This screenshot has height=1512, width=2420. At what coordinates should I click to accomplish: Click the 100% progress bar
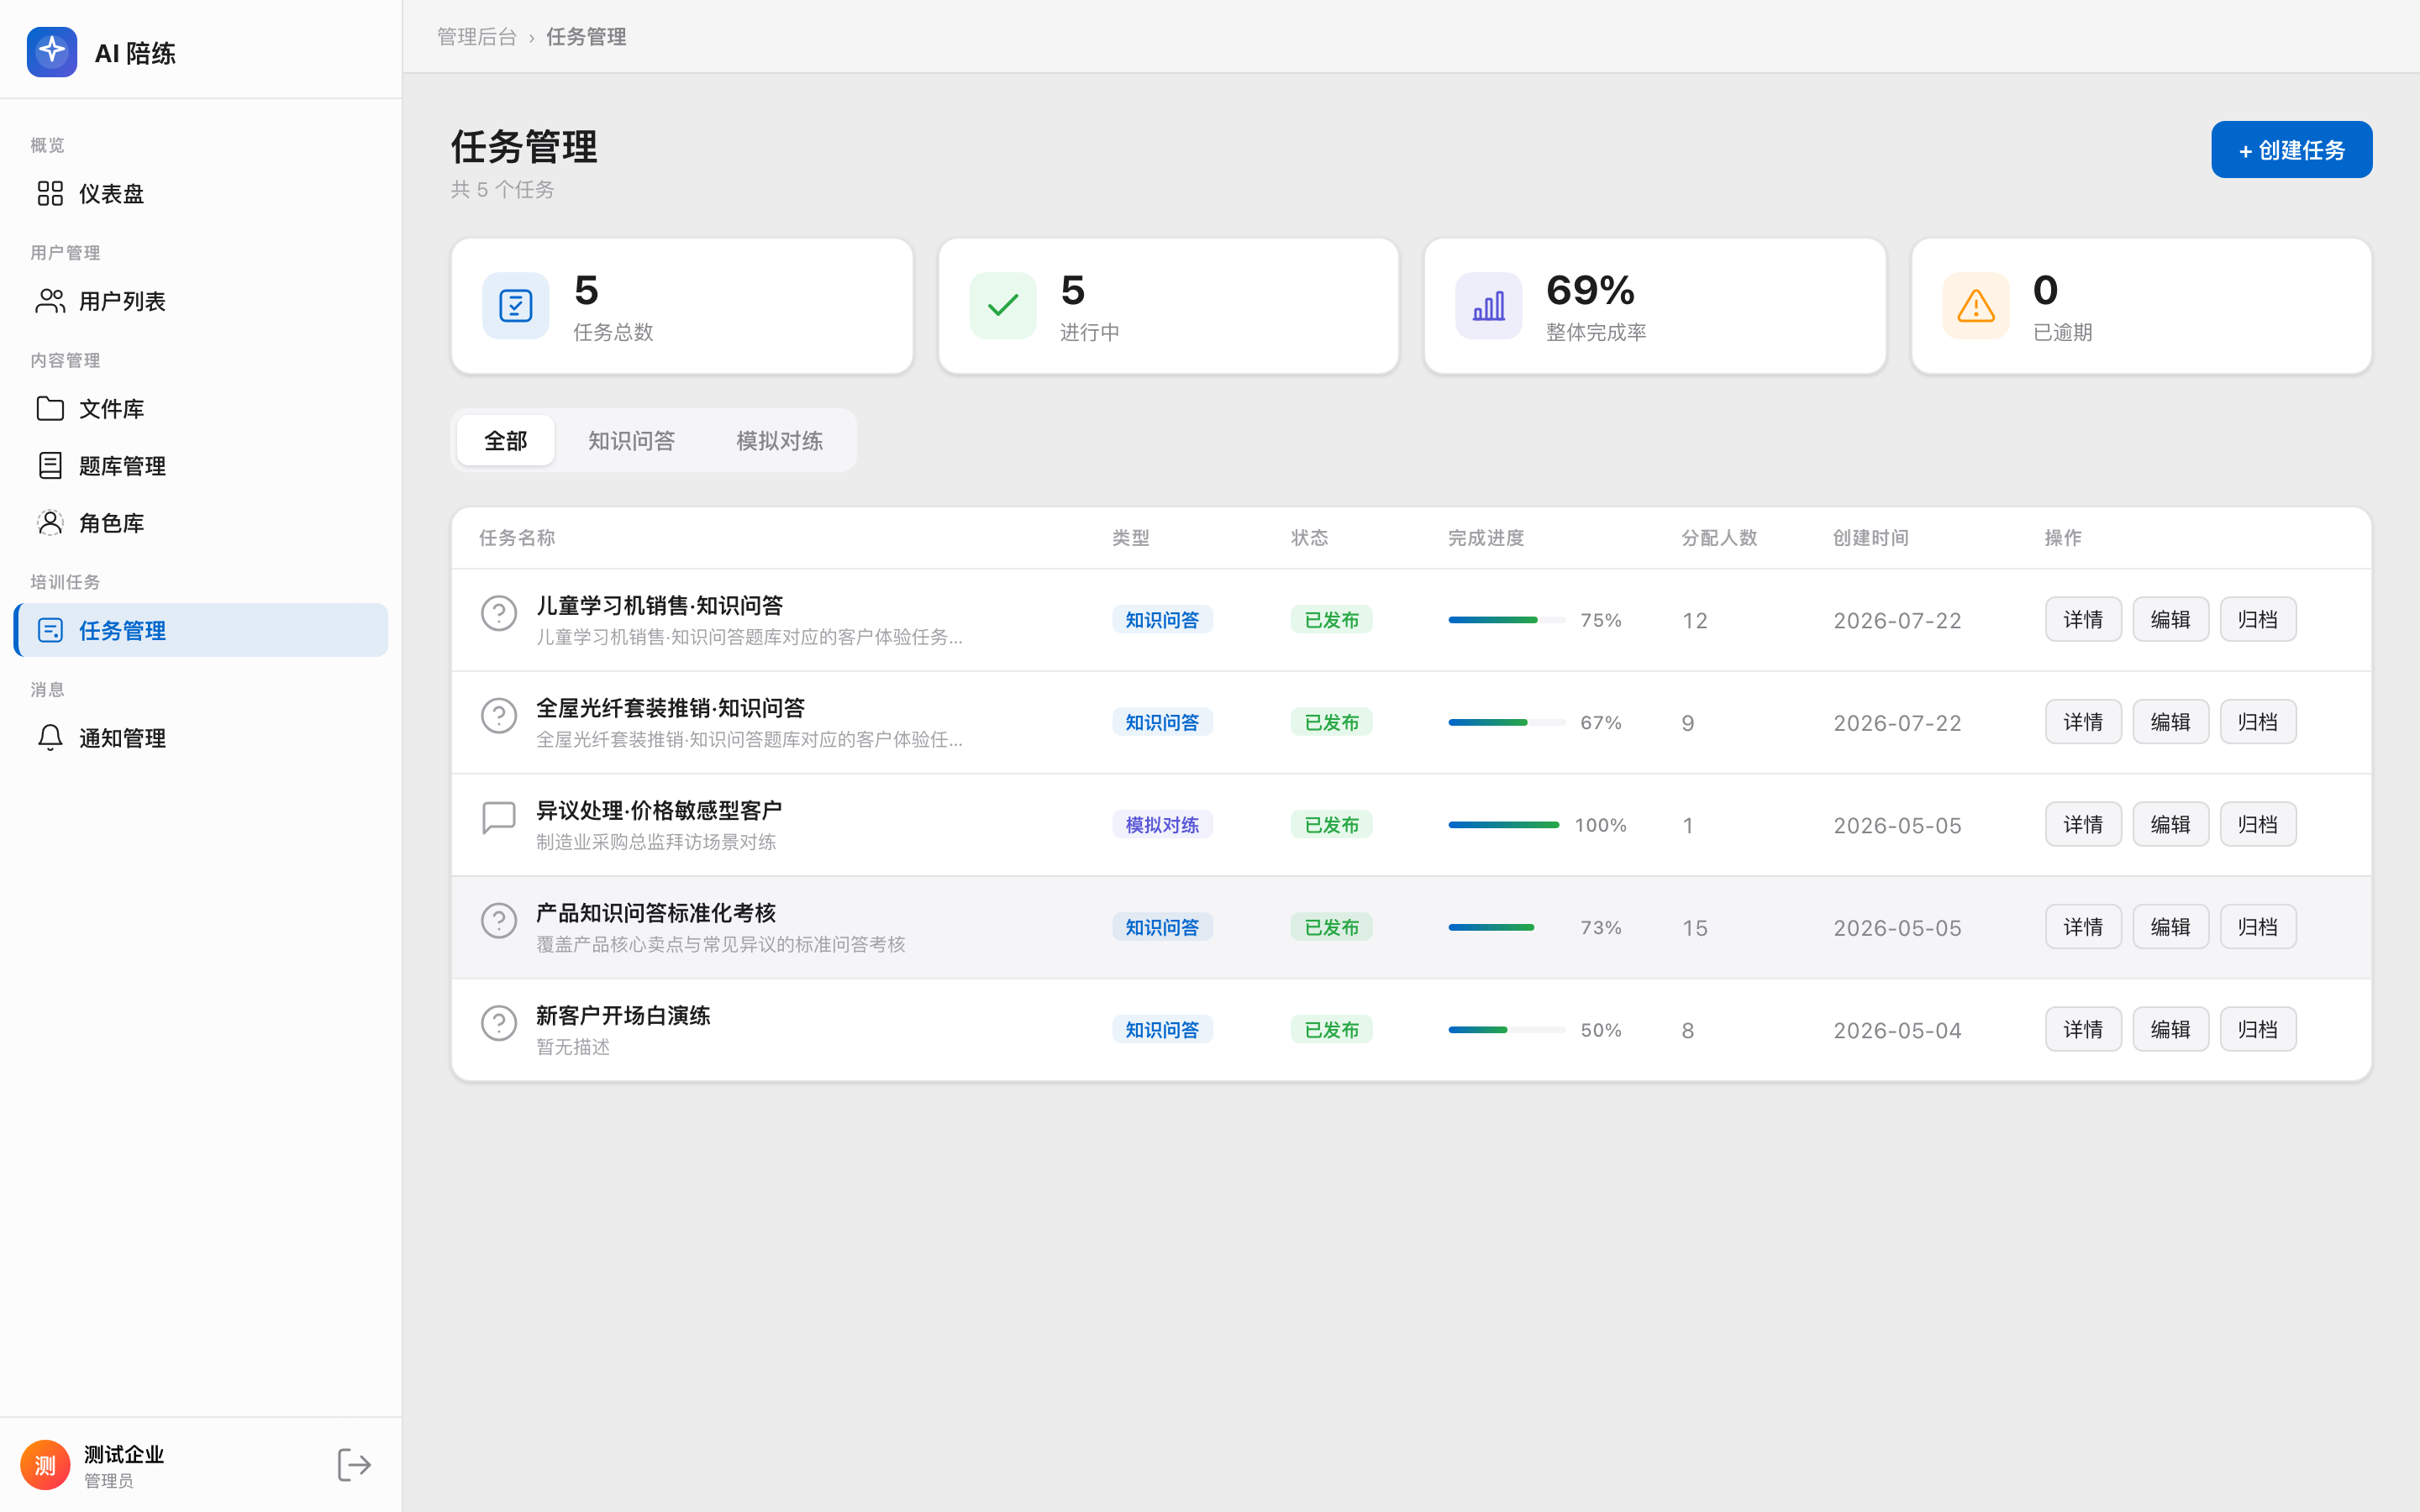tap(1504, 825)
